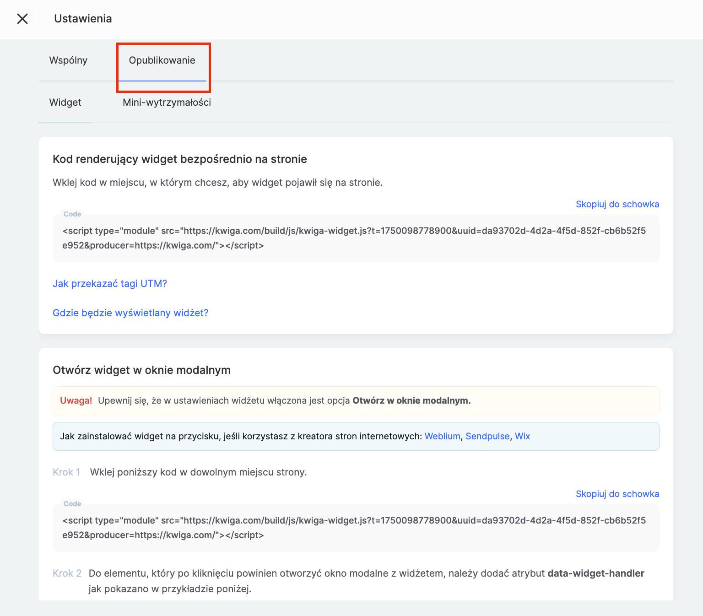This screenshot has width=703, height=616.
Task: Copy the direct render code to clipboard
Action: coord(617,204)
